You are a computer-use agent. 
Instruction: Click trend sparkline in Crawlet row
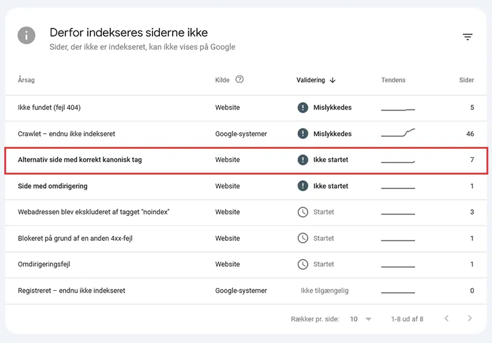click(398, 133)
